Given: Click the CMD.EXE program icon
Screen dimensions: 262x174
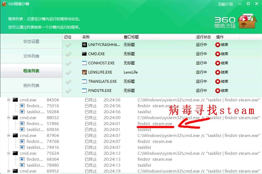Looking at the screenshot, I should pyautogui.click(x=84, y=54).
